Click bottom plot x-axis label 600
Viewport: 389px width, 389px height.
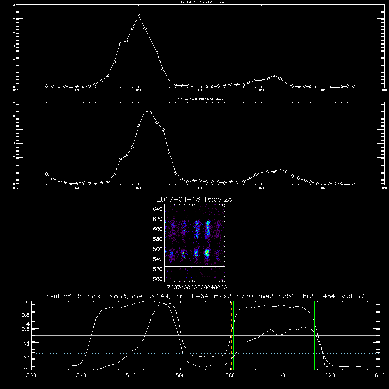click(x=280, y=376)
